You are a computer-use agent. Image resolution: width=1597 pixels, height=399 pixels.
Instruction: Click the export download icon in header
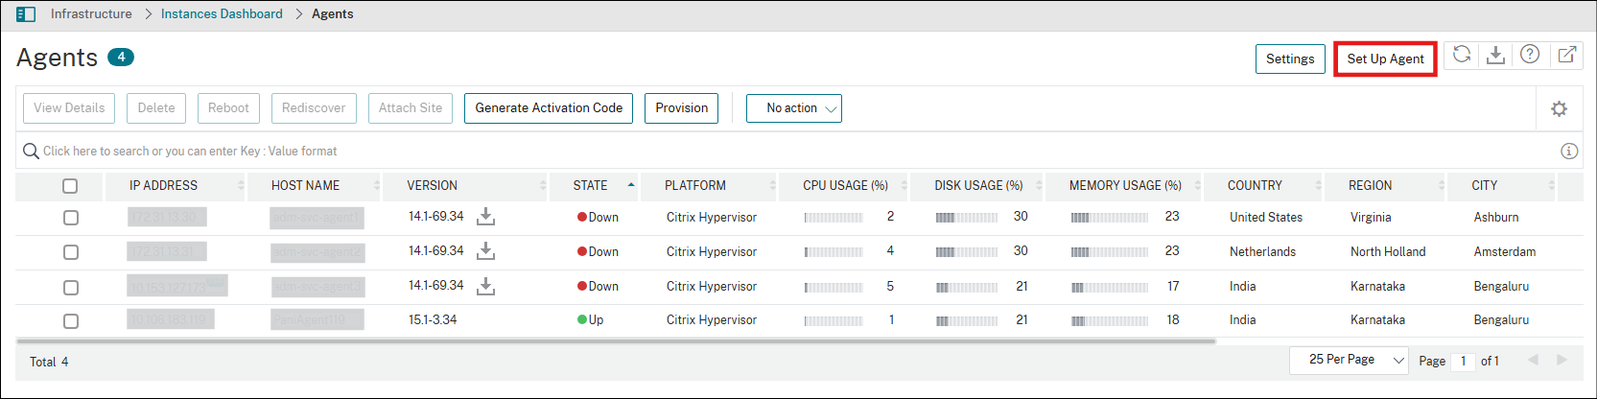(x=1495, y=55)
